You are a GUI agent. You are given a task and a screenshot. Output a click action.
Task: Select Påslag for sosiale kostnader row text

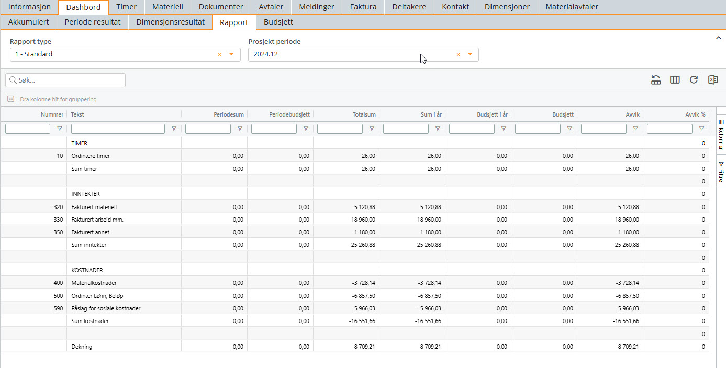tap(106, 308)
